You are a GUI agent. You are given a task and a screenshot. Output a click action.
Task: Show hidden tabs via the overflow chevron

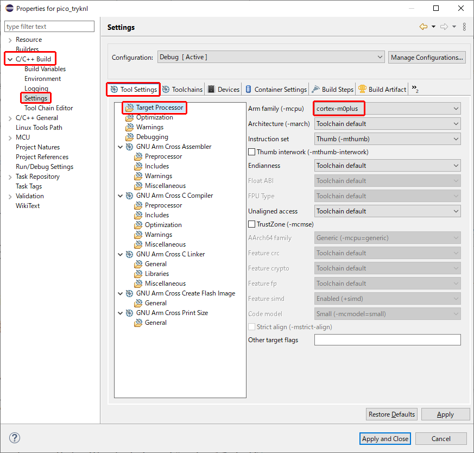click(415, 89)
